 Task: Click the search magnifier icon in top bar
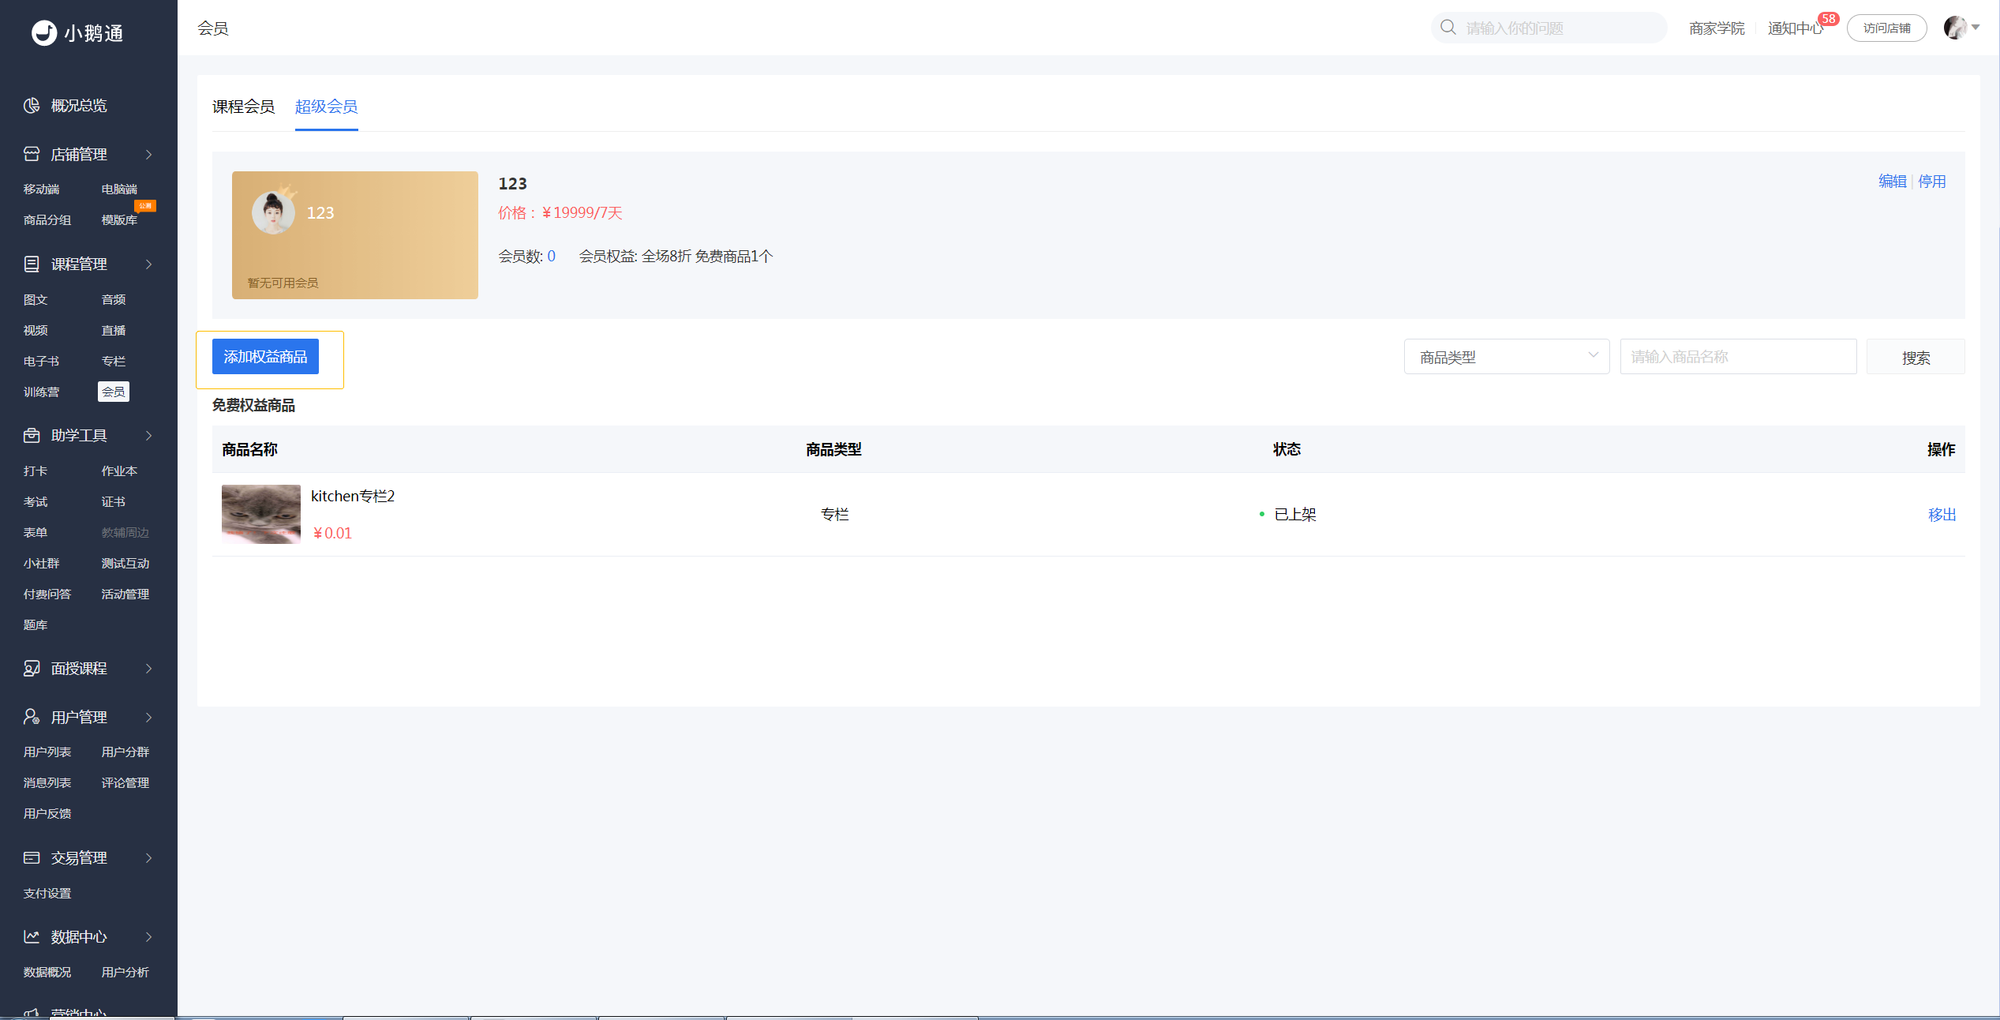coord(1448,28)
